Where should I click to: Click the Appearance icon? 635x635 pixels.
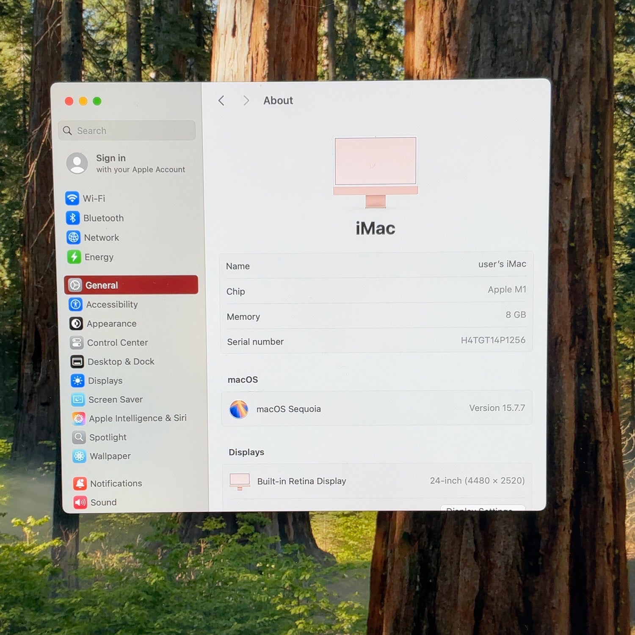coord(76,323)
